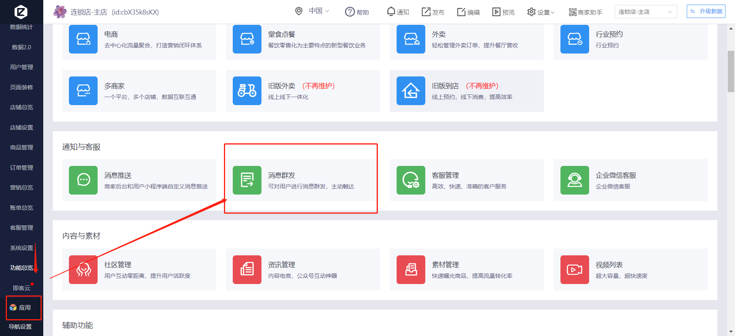Click the 旧版外卖 card title
This screenshot has width=735, height=336.
coord(281,86)
